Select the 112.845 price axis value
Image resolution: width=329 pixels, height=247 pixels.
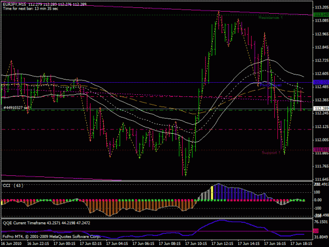click(322, 47)
